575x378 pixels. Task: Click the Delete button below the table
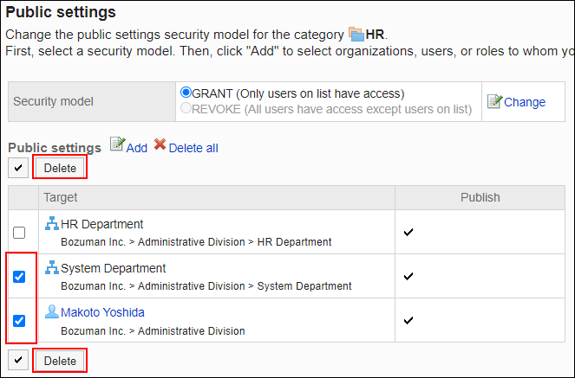click(x=60, y=361)
